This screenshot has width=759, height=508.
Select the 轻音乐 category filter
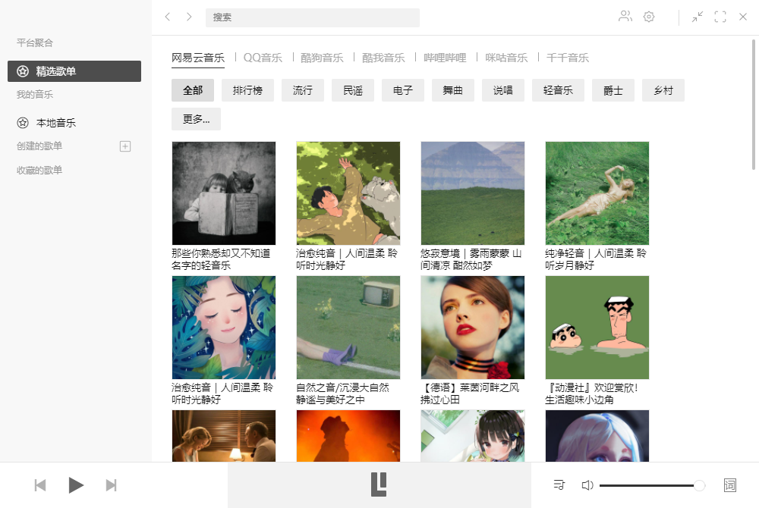558,90
